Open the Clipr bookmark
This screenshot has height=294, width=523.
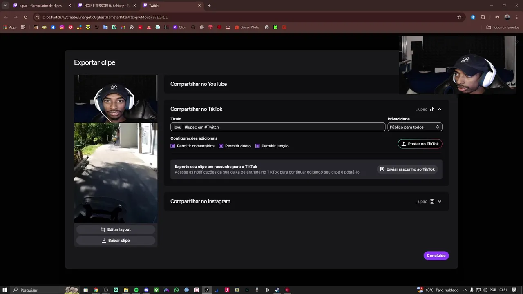point(179,27)
